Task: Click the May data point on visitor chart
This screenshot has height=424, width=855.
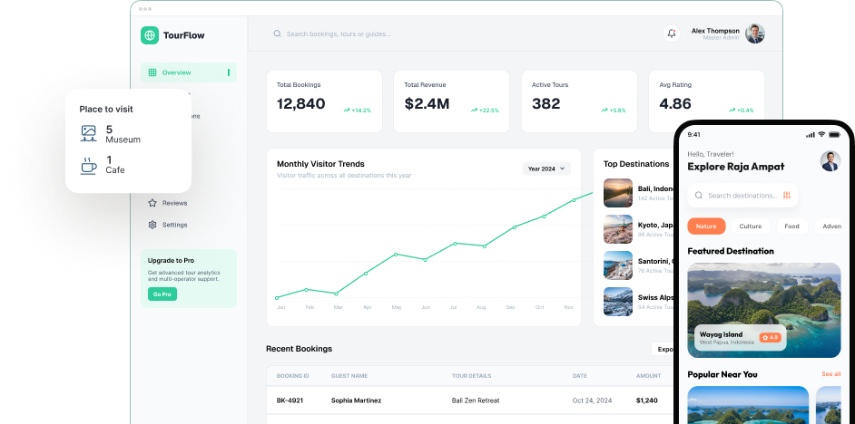Action: pos(396,255)
